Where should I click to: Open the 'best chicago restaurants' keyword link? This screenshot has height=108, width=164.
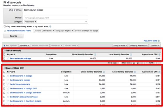20,84
